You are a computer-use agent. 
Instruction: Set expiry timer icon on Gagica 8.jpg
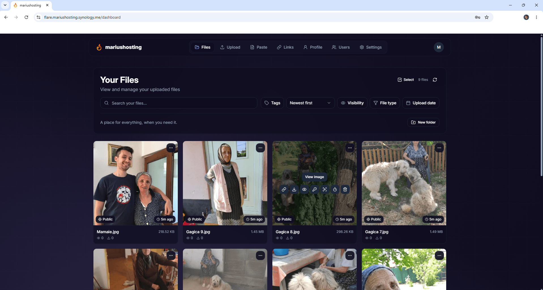tap(335, 189)
